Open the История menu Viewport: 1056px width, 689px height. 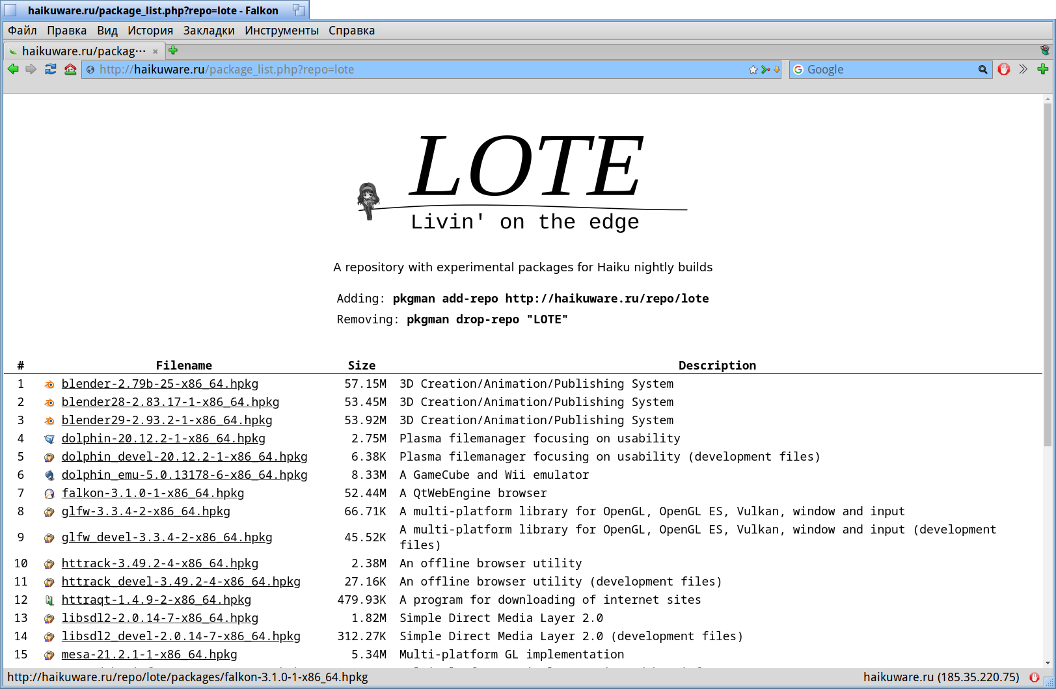[150, 31]
